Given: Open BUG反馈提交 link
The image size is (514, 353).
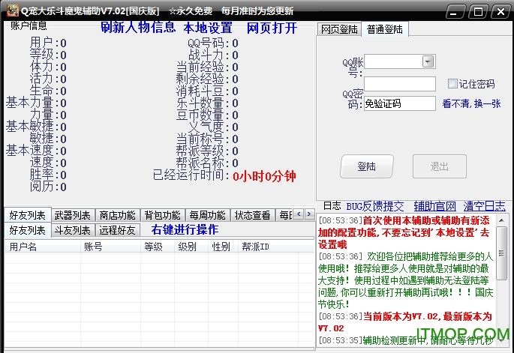Looking at the screenshot, I should (x=375, y=206).
